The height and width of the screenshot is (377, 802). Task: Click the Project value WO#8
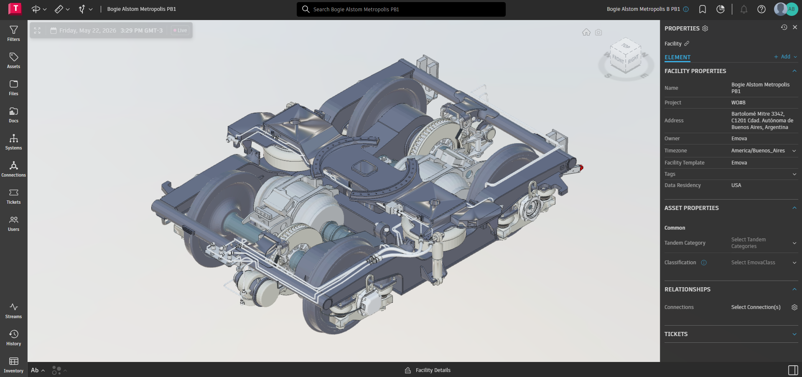click(x=738, y=103)
